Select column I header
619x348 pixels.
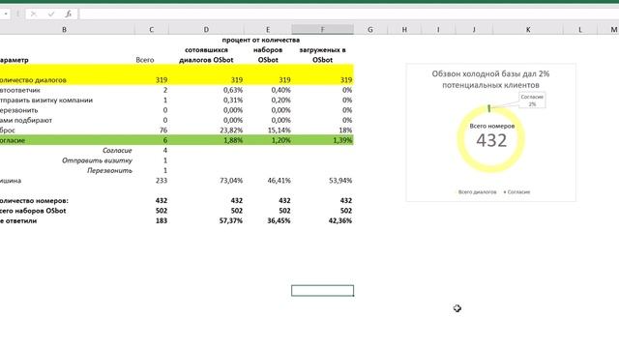pyautogui.click(x=438, y=30)
